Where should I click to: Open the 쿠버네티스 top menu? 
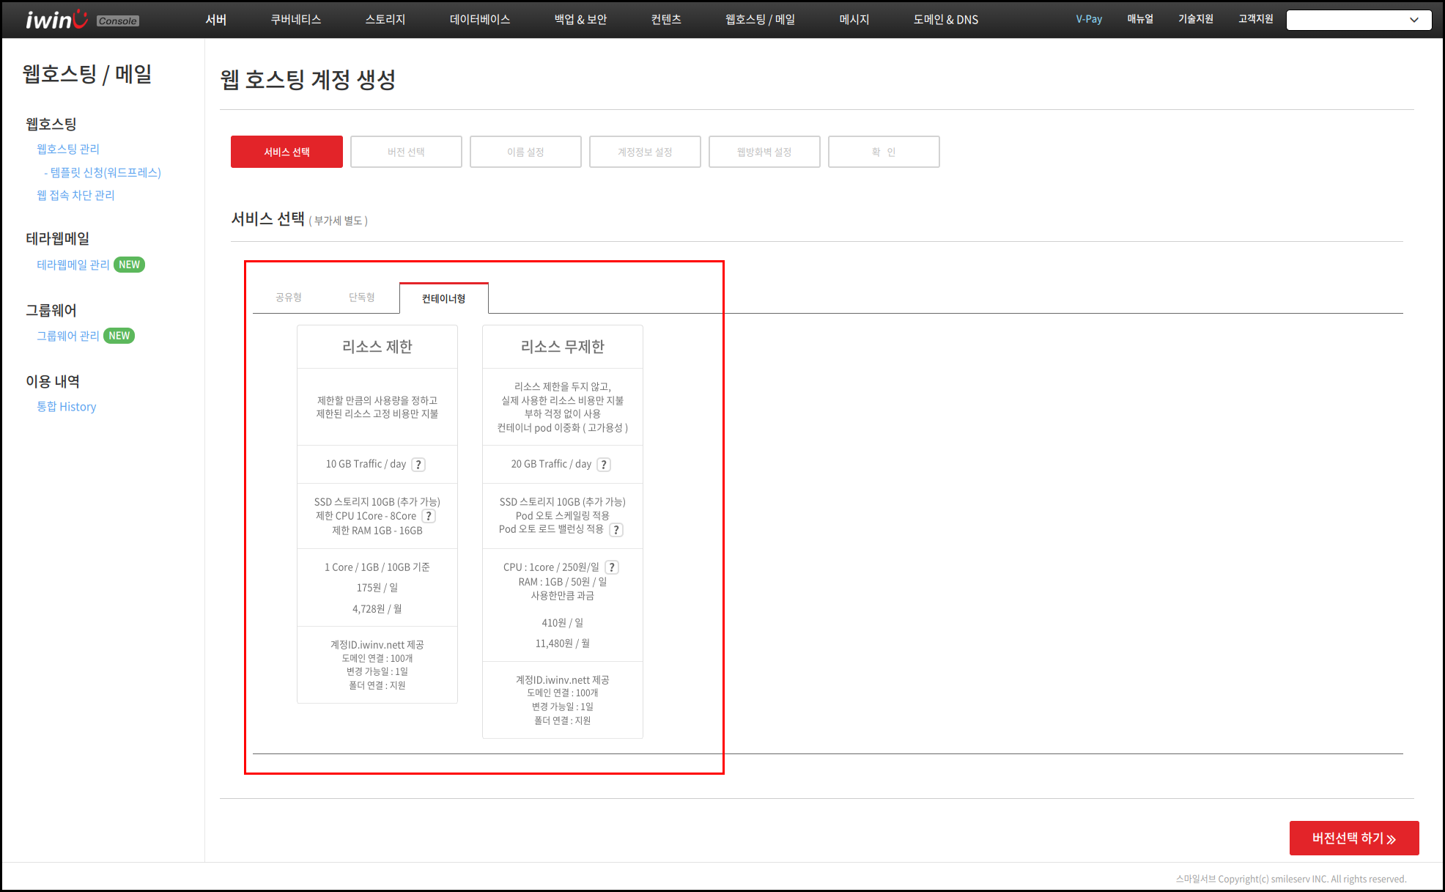[295, 20]
